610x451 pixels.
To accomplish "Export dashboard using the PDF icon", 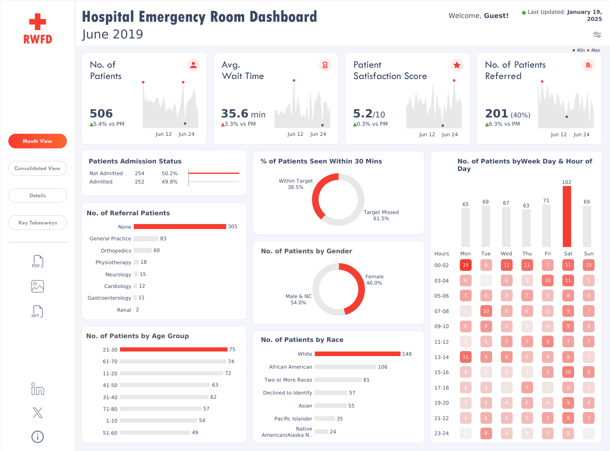I will click(x=38, y=262).
